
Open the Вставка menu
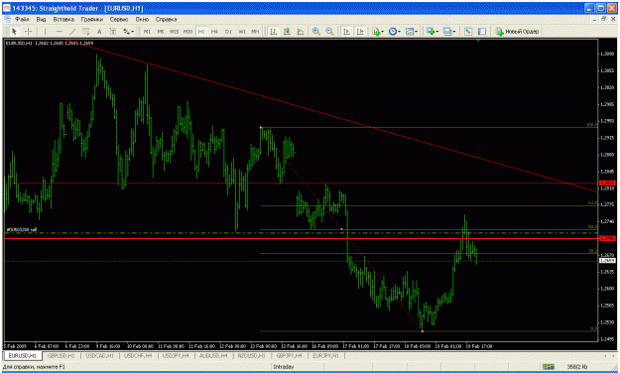pyautogui.click(x=63, y=19)
